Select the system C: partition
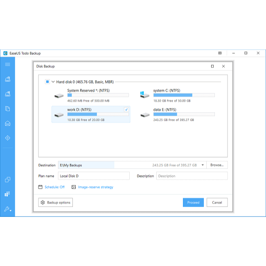The height and width of the screenshot is (266, 266). 176,95
